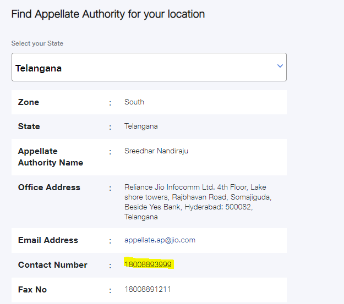The height and width of the screenshot is (304, 344).
Task: Click the Email Address row label
Action: [48, 240]
